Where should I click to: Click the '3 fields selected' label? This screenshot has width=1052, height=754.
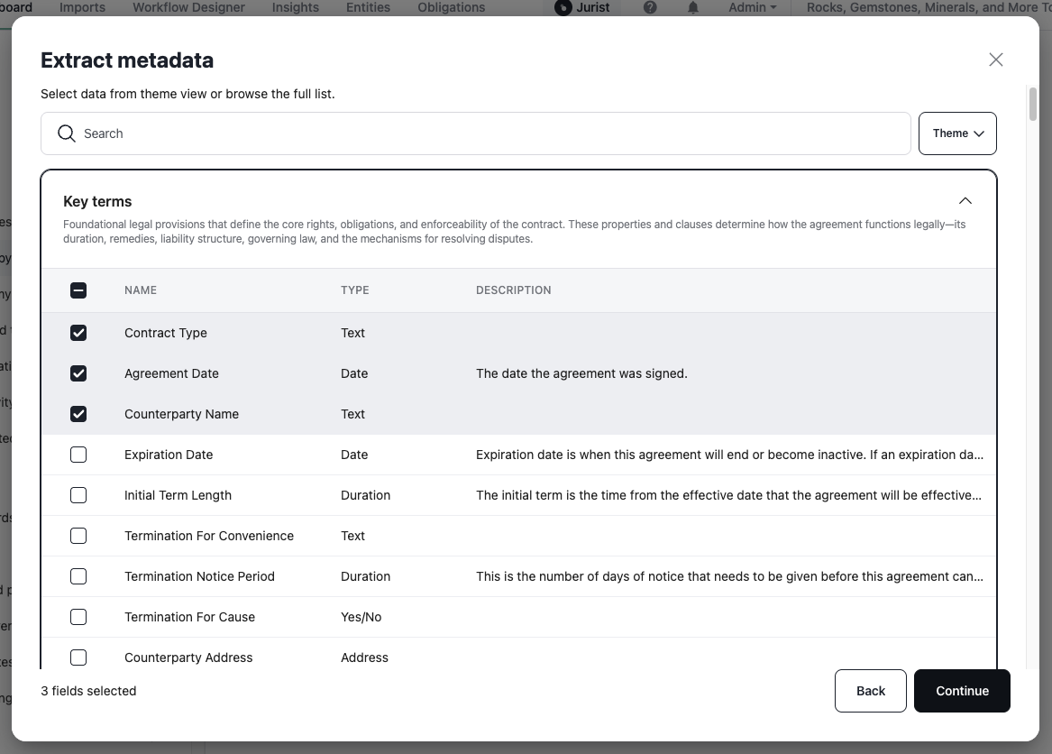(x=88, y=691)
